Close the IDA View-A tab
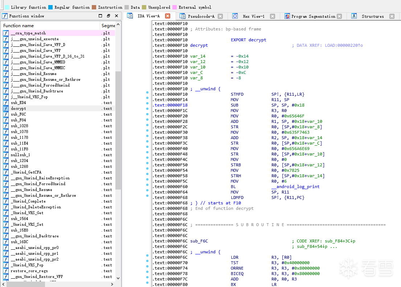401x287 pixels. coord(168,16)
